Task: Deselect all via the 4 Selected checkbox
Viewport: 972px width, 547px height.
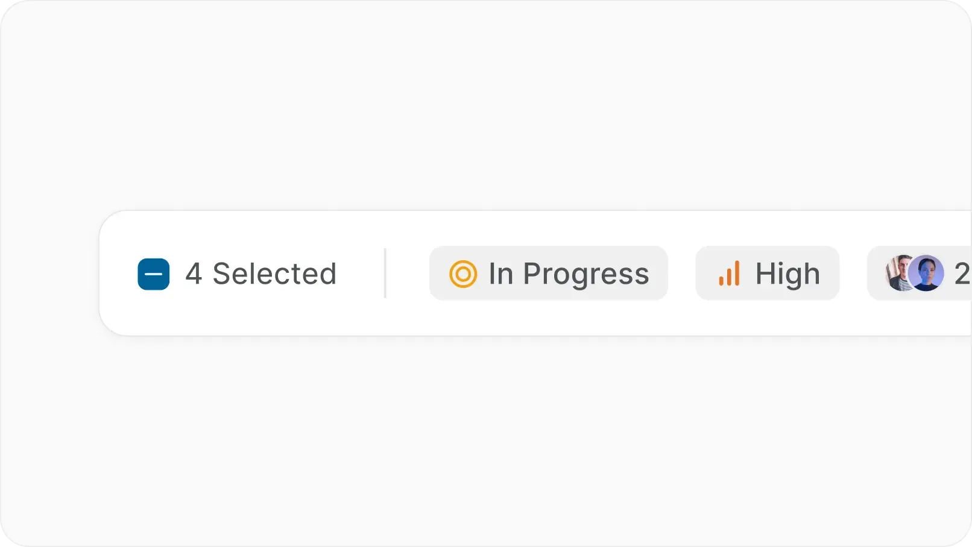Action: (153, 274)
